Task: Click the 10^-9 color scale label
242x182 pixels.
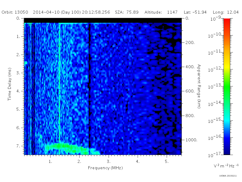Action: pyautogui.click(x=216, y=19)
